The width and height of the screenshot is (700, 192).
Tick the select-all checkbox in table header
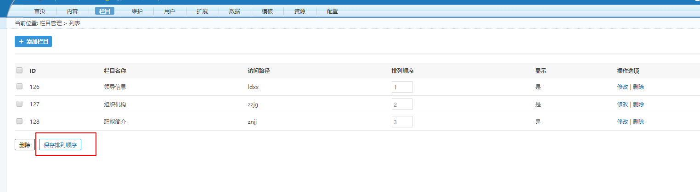[x=19, y=71]
